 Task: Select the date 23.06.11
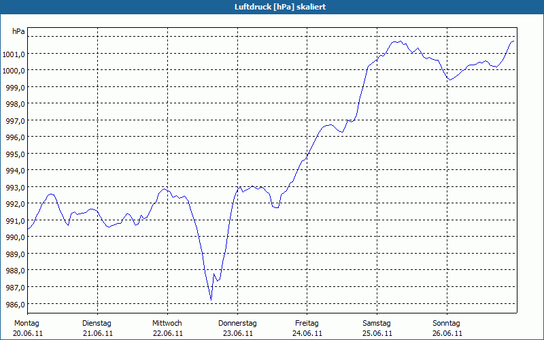[x=238, y=333]
